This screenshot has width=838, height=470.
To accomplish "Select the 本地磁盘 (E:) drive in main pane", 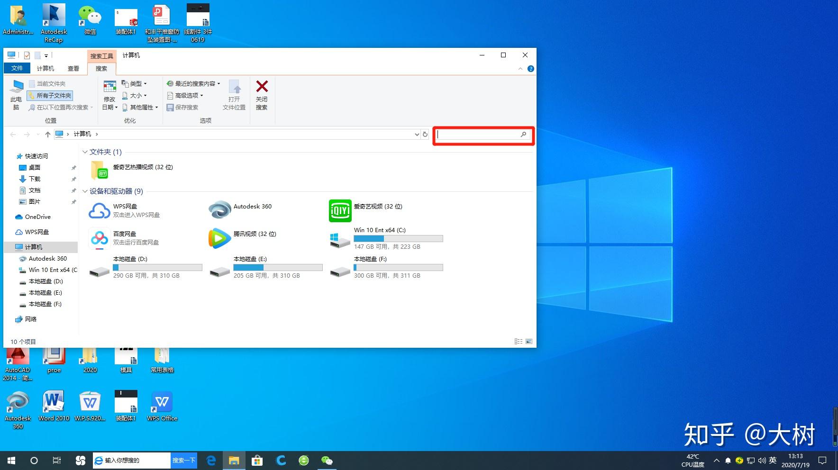I will (x=266, y=267).
